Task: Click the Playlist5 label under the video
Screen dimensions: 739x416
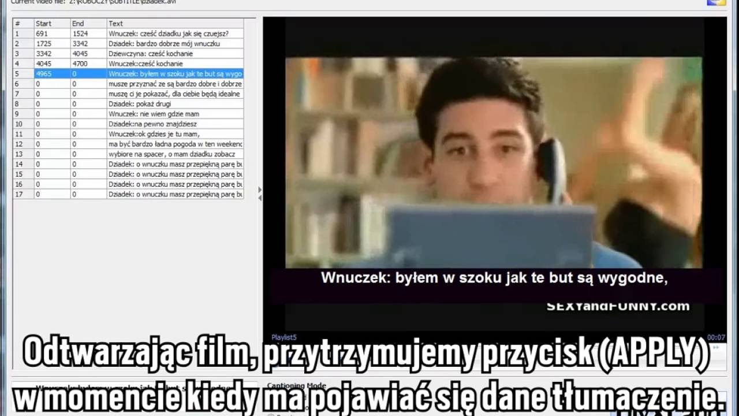Action: [x=284, y=337]
